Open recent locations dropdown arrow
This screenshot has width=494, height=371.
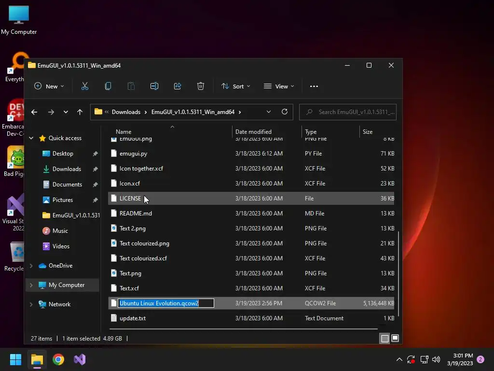coord(66,112)
